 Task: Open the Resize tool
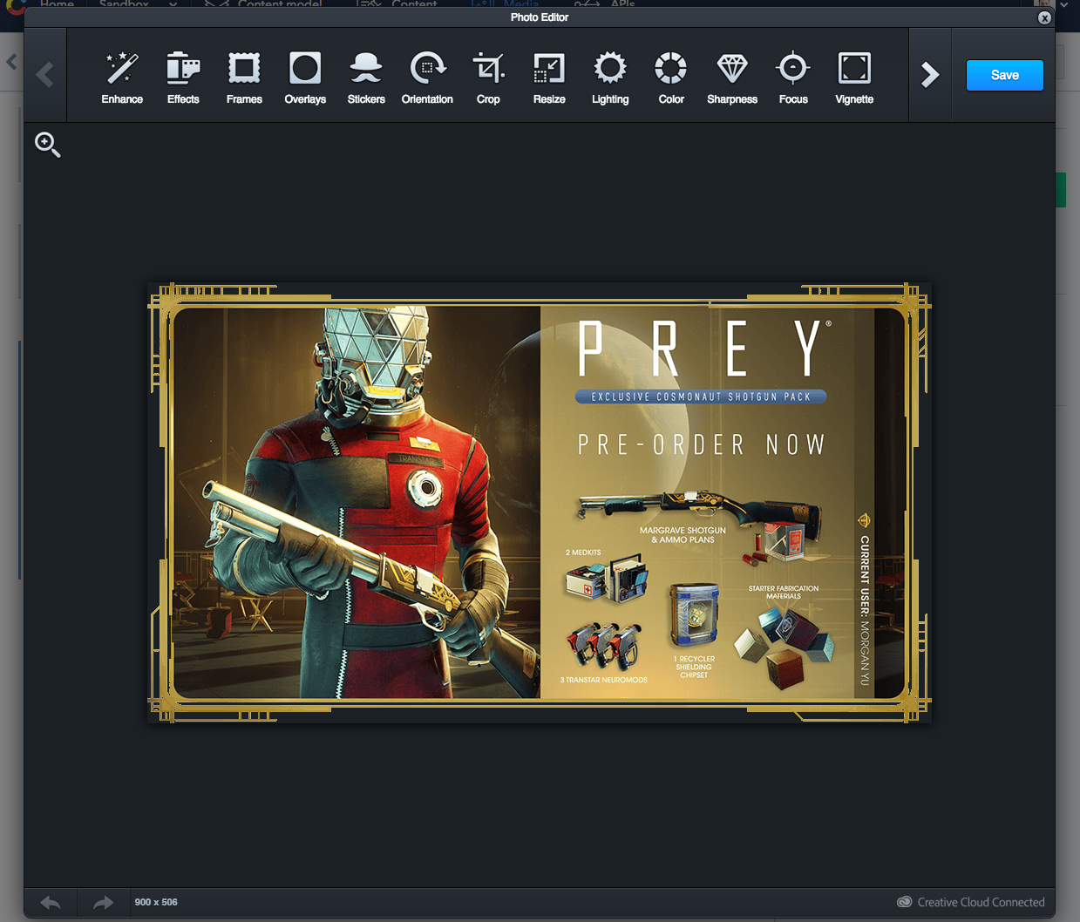[549, 78]
